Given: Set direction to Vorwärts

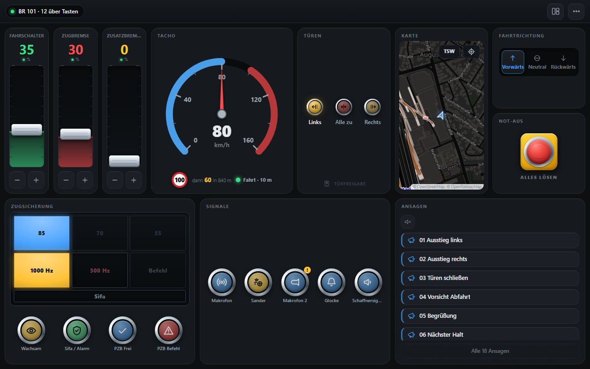Looking at the screenshot, I should click(513, 62).
